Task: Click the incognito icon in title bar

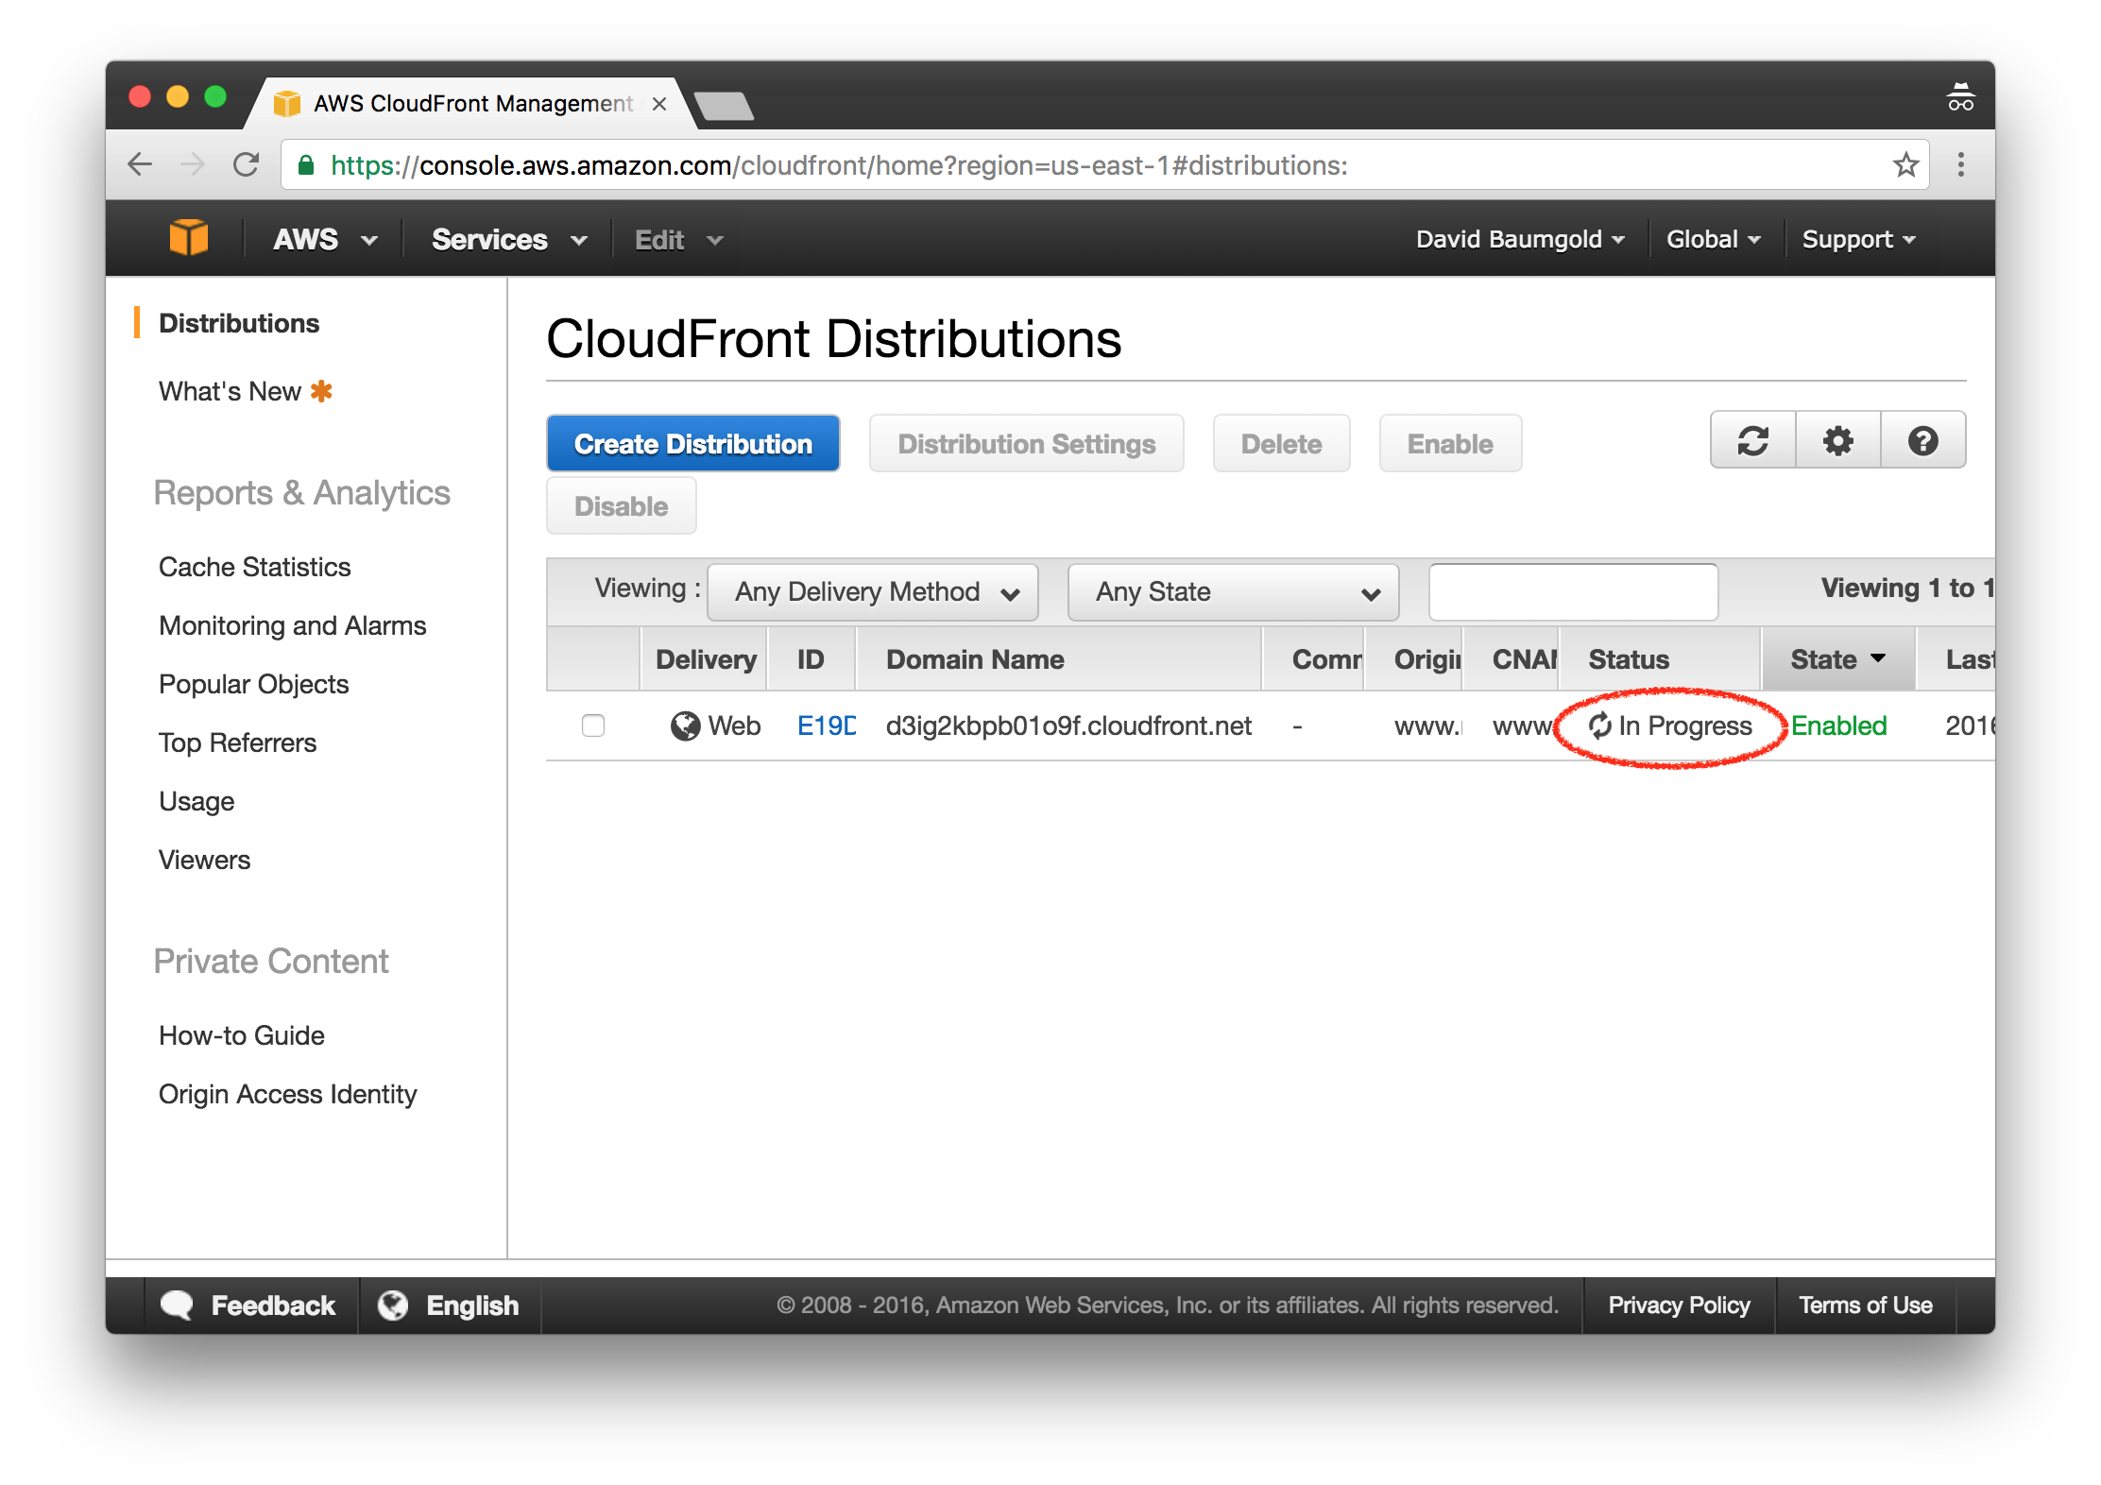Action: pyautogui.click(x=1960, y=97)
